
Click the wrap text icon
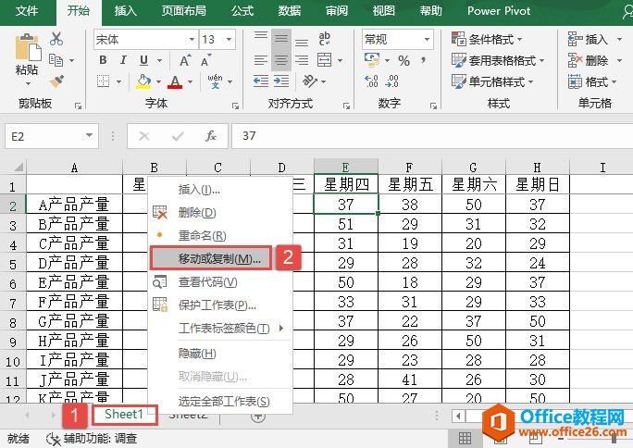(x=324, y=39)
